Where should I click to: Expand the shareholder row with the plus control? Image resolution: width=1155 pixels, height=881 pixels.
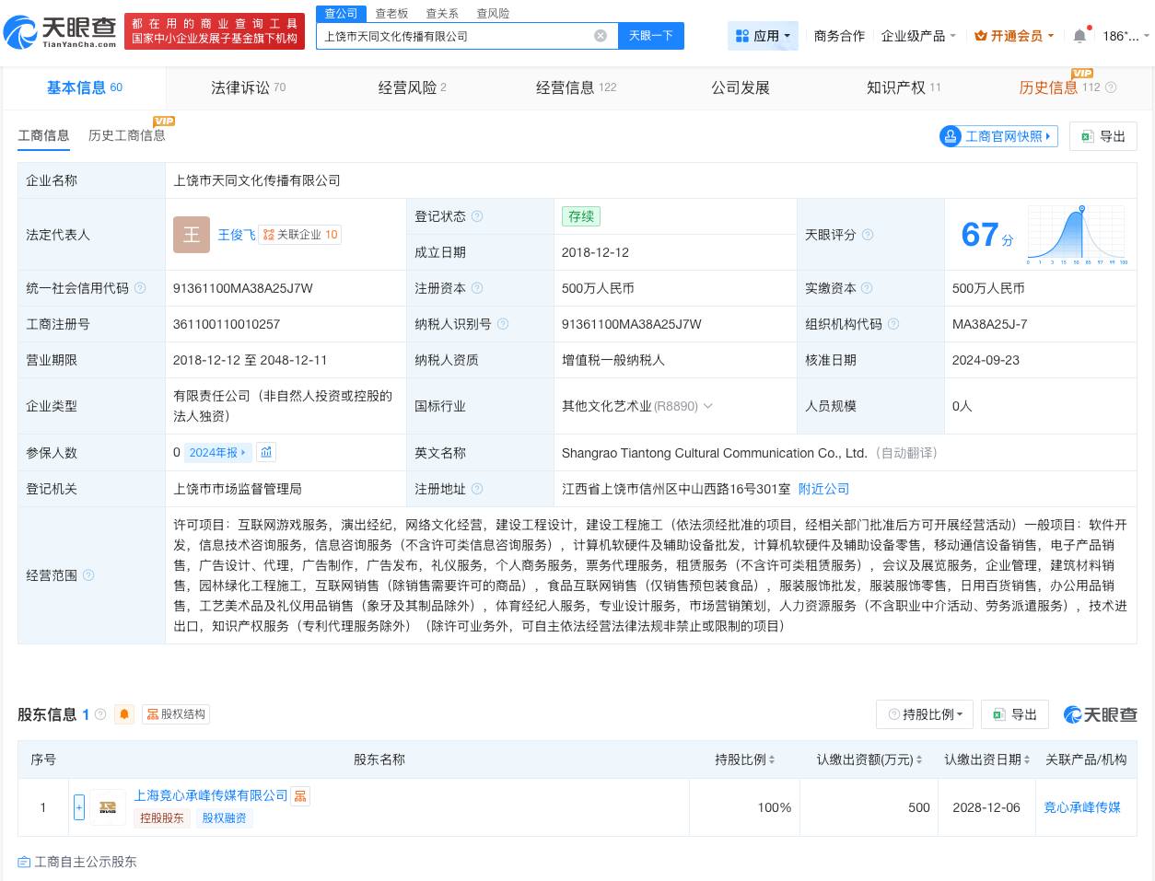pyautogui.click(x=79, y=807)
